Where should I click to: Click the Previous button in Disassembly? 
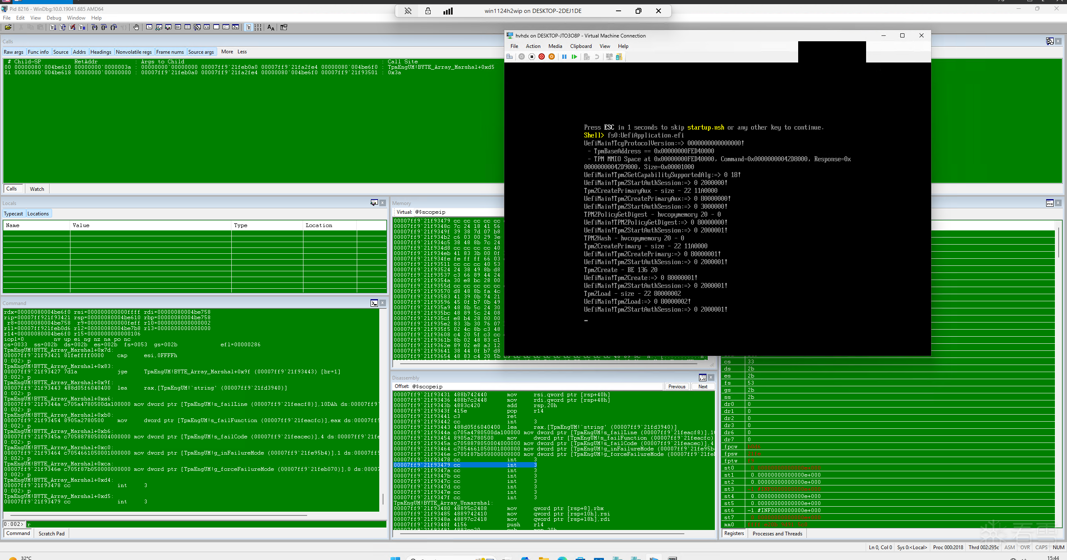point(676,387)
